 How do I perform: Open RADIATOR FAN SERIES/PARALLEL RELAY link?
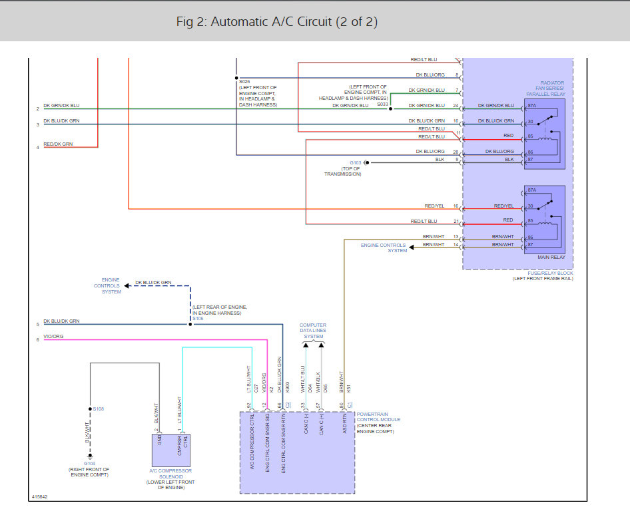(545, 88)
